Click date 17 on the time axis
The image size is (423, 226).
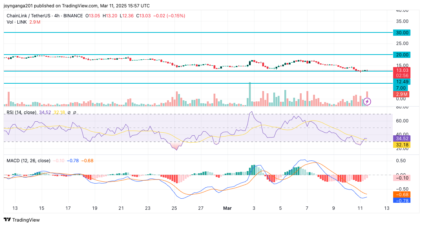click(x=68, y=208)
